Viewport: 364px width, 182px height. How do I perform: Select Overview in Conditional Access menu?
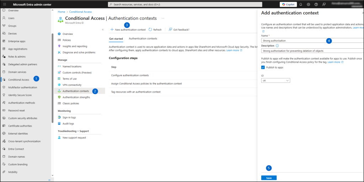point(68,34)
